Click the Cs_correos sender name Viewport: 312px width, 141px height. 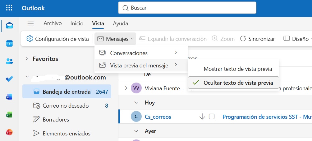coord(158,117)
